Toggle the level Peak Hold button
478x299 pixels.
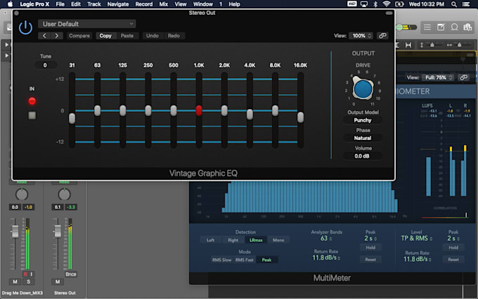[x=453, y=248]
